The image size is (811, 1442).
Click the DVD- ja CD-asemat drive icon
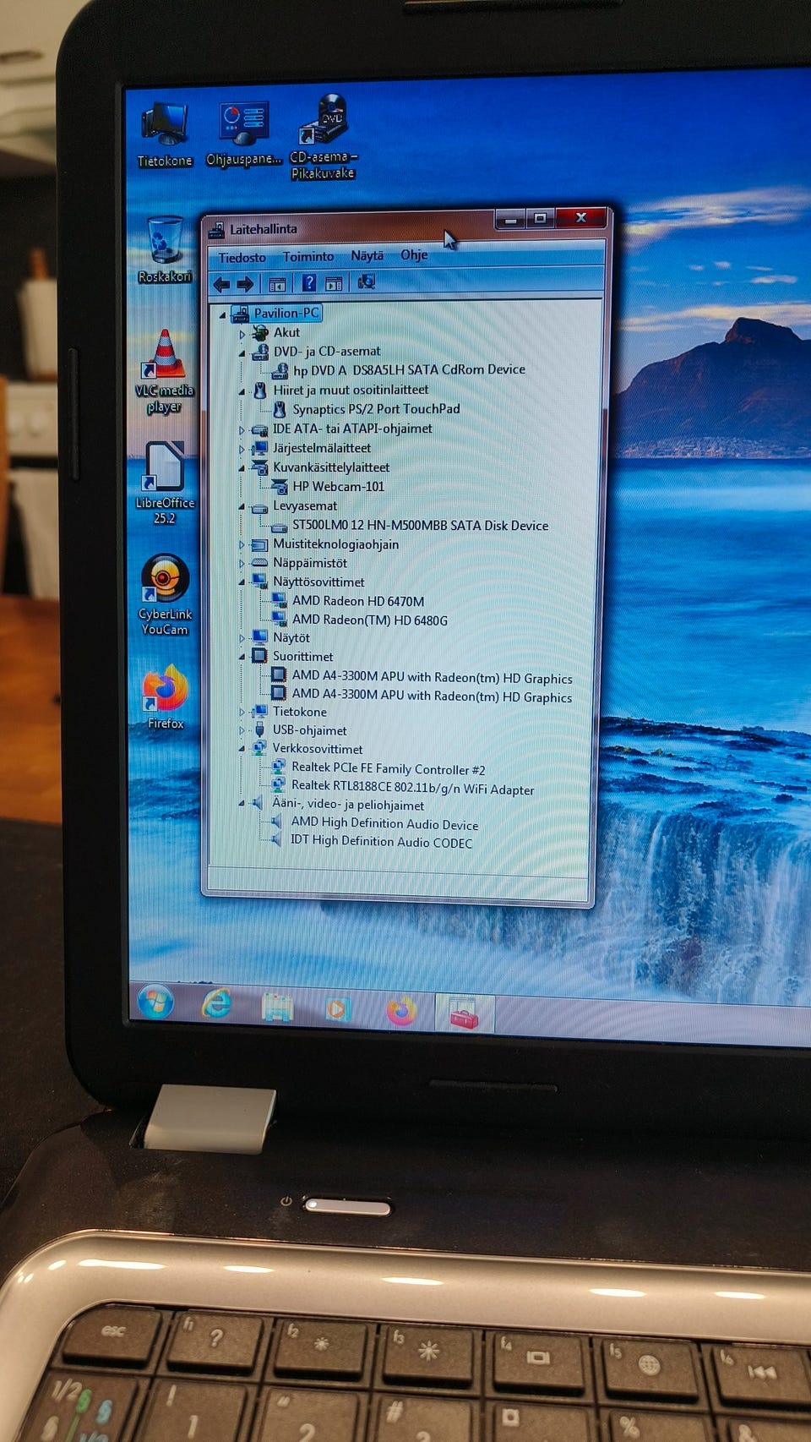260,352
